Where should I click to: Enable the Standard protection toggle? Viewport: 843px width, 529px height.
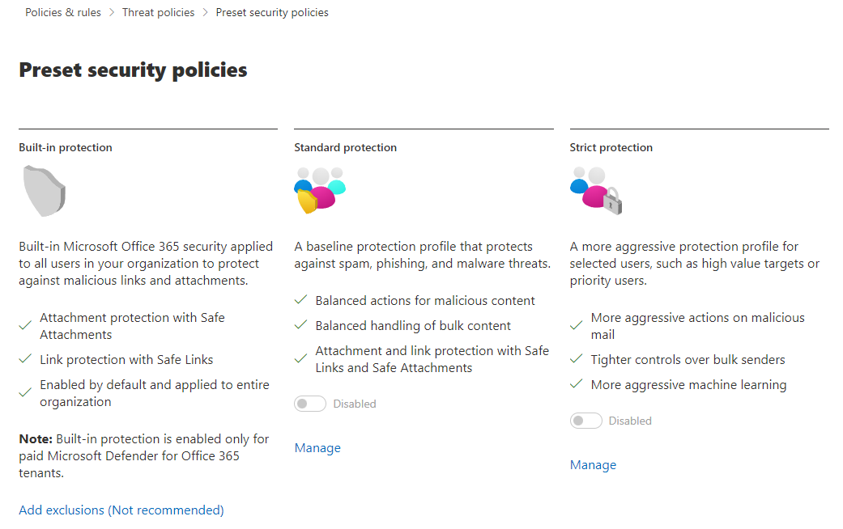click(x=310, y=403)
